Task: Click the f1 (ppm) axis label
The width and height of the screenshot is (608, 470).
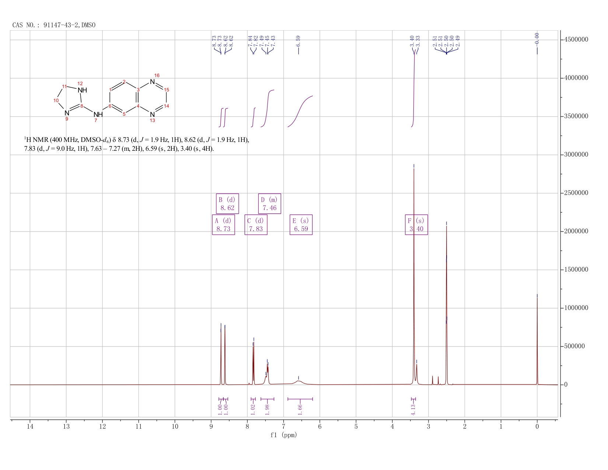Action: pos(284,435)
